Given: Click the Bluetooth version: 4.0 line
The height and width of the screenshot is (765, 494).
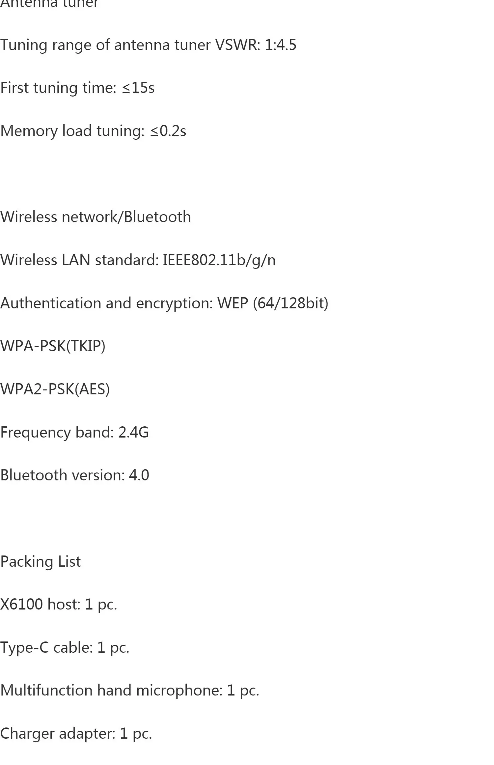Looking at the screenshot, I should 75,475.
